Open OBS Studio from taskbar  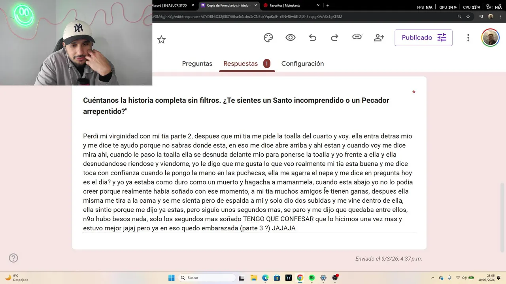pos(335,278)
